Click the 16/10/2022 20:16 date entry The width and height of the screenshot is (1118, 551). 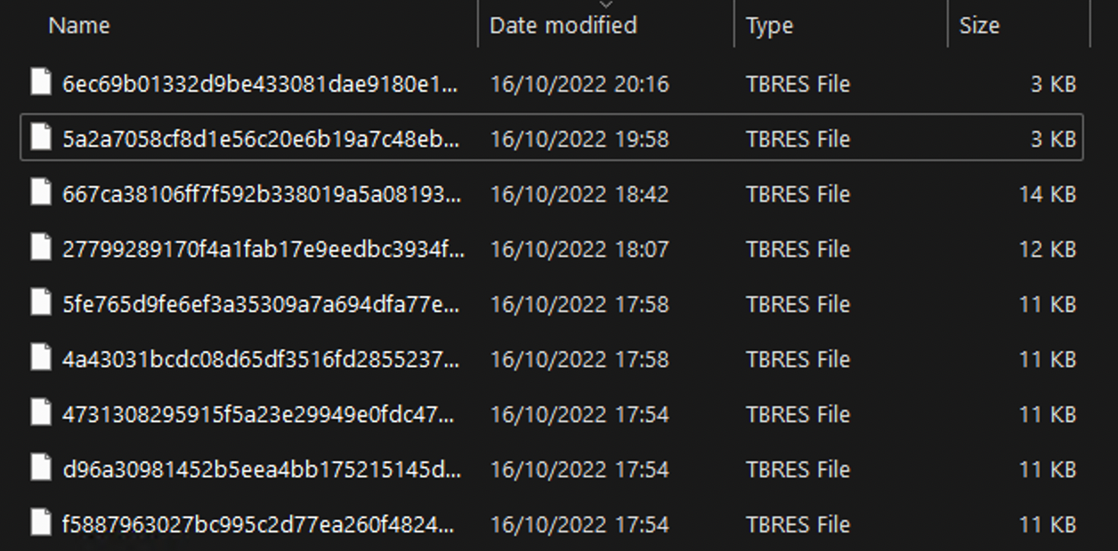pyautogui.click(x=579, y=84)
